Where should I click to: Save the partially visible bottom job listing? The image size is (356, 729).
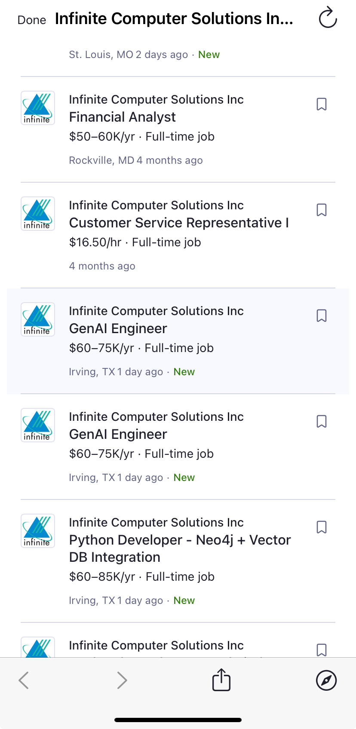(322, 649)
